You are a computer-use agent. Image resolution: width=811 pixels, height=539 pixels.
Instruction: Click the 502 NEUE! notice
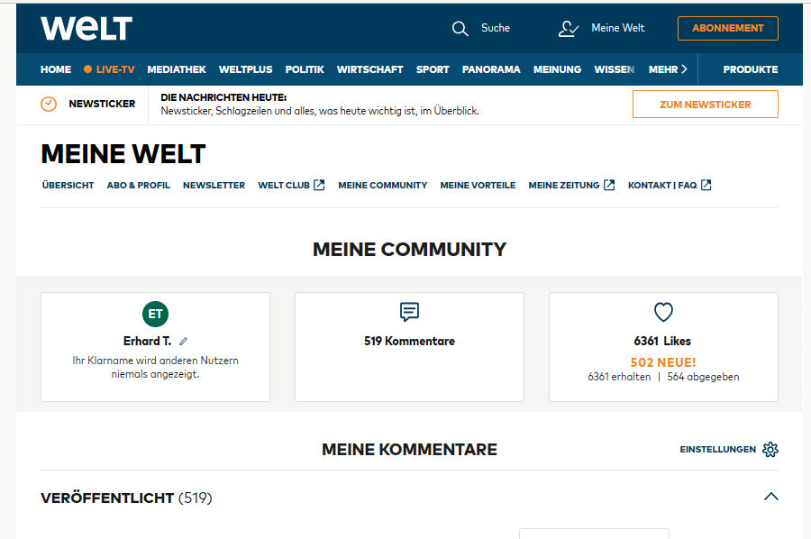tap(663, 362)
